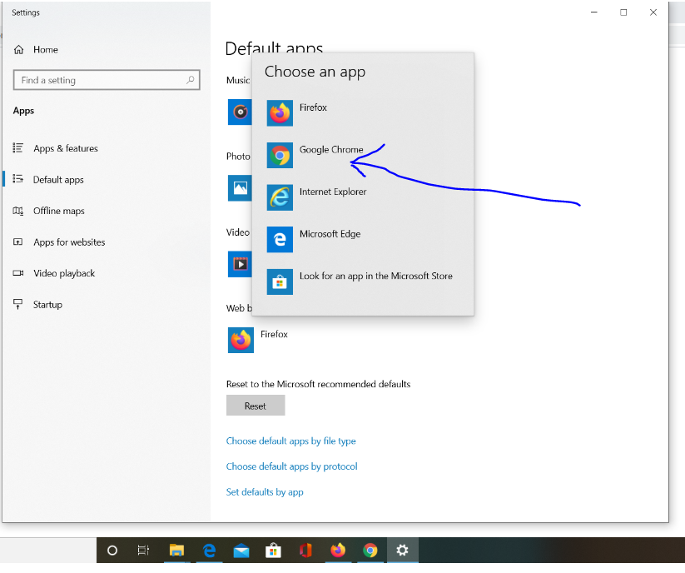Image resolution: width=685 pixels, height=573 pixels.
Task: Choose Firefox icon in the app picker
Action: pyautogui.click(x=280, y=112)
